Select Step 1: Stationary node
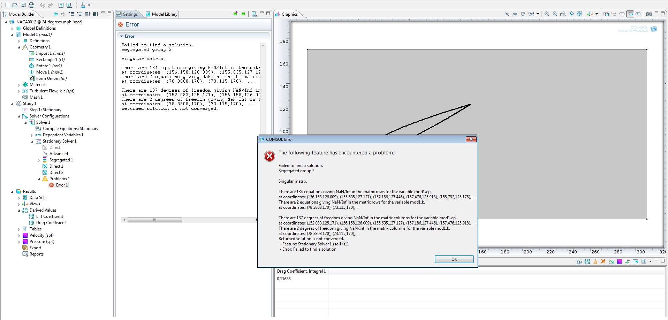 pyautogui.click(x=42, y=110)
